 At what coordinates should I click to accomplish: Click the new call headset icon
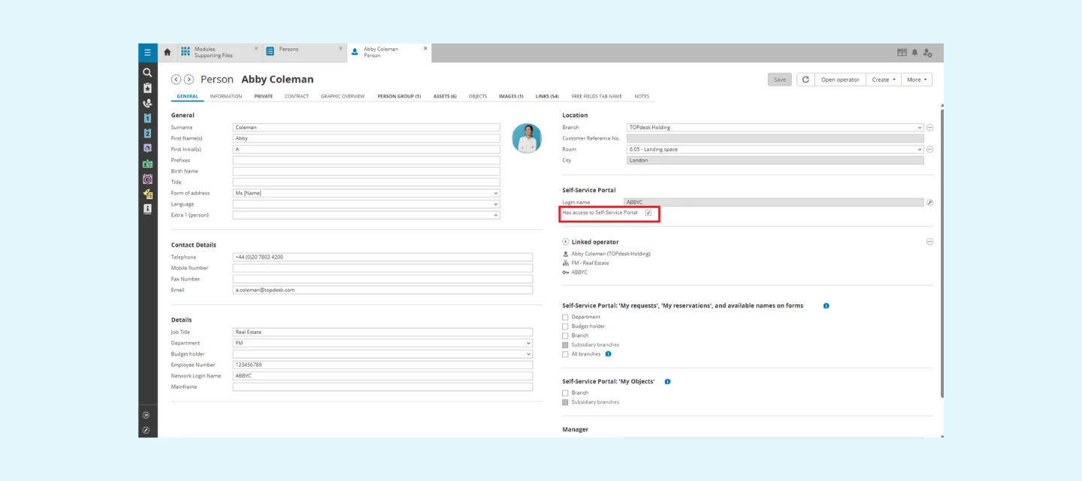147,103
